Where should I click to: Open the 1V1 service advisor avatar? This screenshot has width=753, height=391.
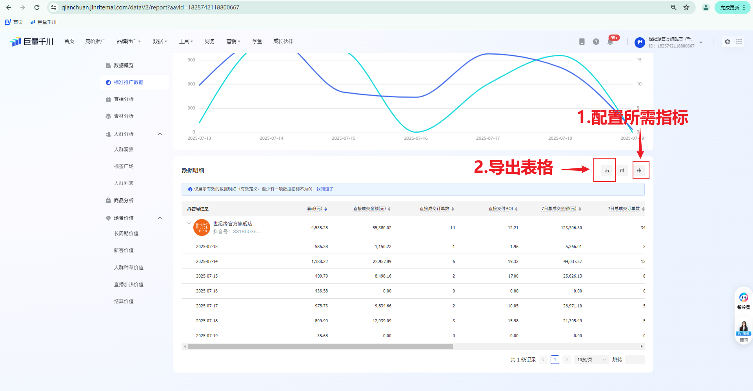point(743,327)
